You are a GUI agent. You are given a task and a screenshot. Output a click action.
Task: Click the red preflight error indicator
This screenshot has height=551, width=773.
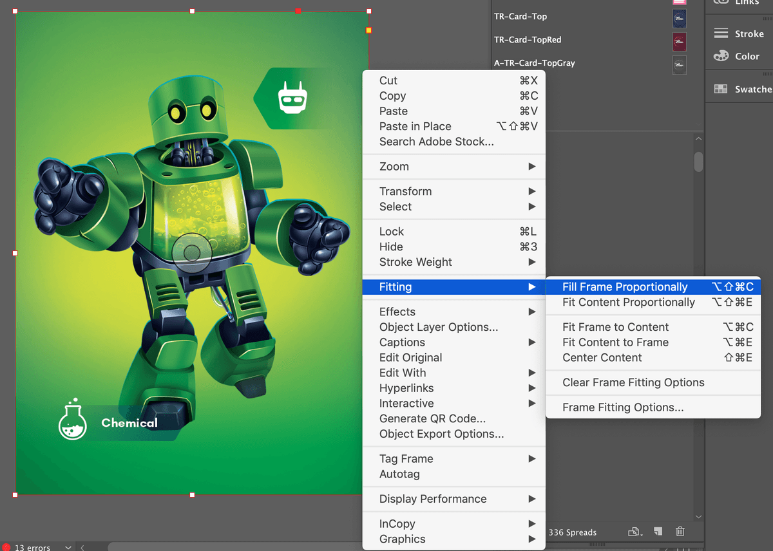tap(6, 547)
